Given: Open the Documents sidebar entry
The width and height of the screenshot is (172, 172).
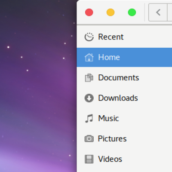Looking at the screenshot, I should pos(124,78).
